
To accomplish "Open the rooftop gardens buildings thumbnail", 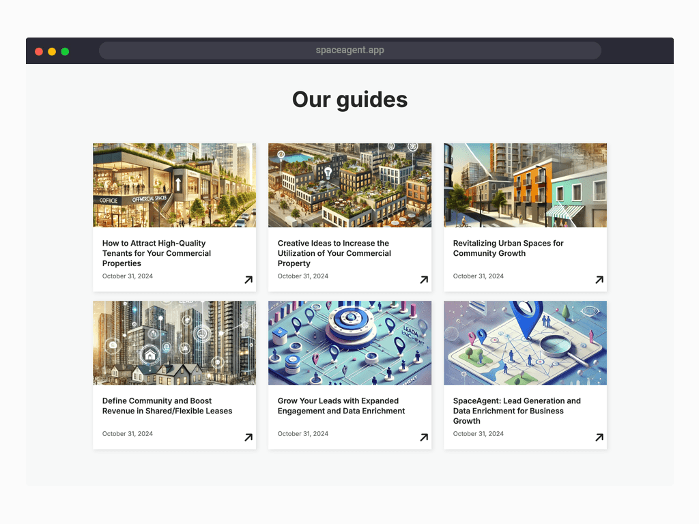I will click(350, 186).
